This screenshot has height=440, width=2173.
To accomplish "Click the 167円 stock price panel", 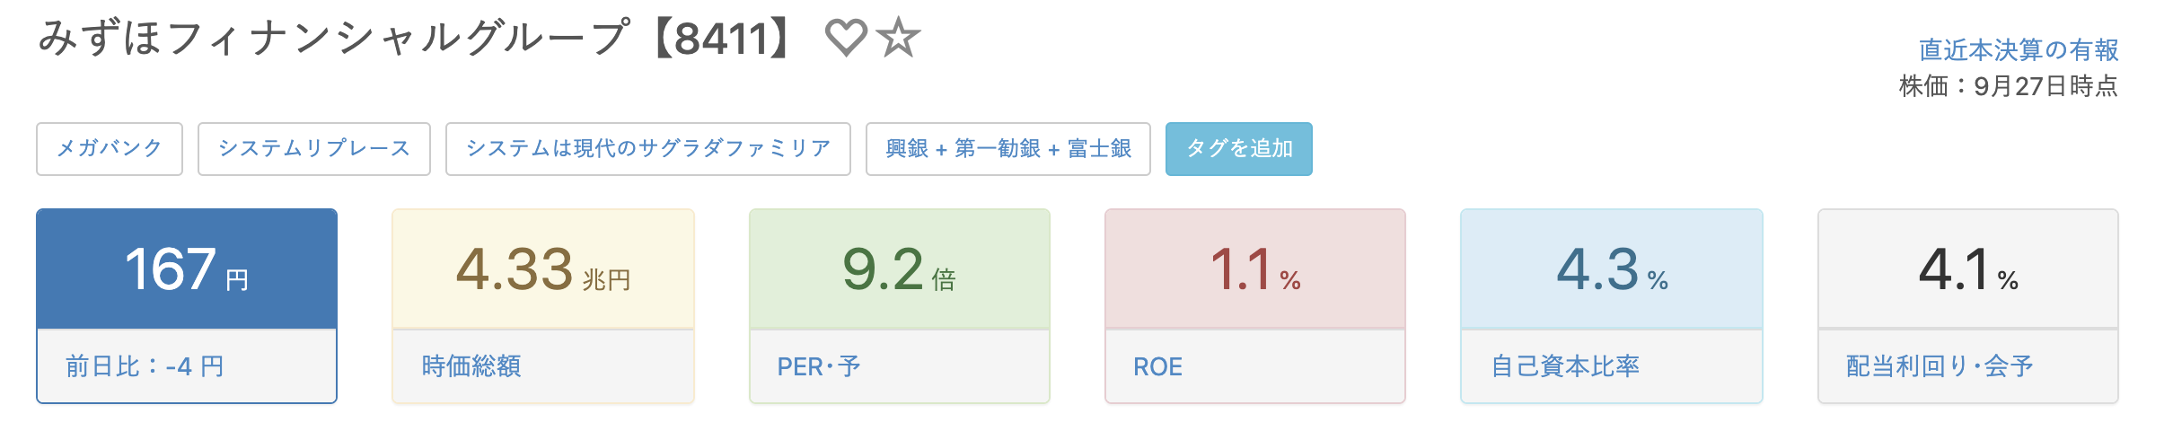I will [187, 269].
